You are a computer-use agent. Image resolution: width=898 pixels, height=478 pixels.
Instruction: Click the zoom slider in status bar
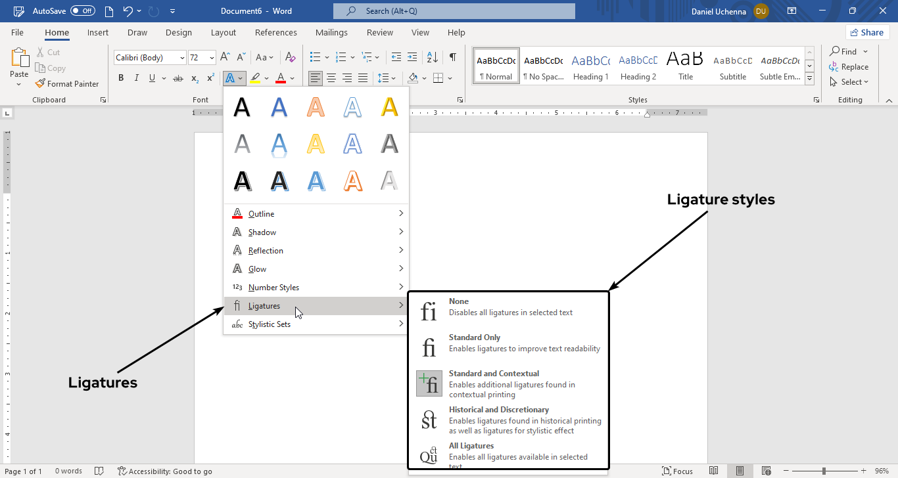824,471
